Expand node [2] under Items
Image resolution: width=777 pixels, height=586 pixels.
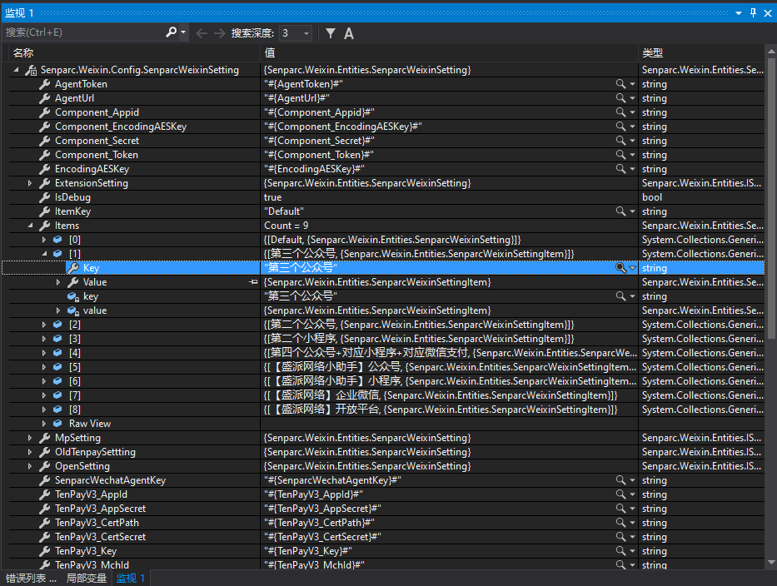tap(46, 324)
